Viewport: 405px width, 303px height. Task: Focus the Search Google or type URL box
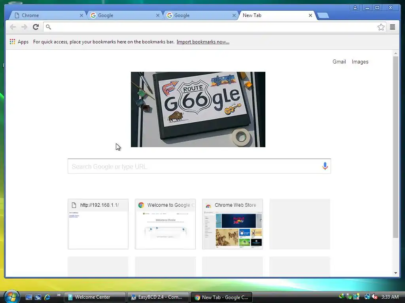(199, 166)
